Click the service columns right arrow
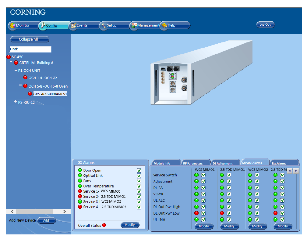307x239 pixels. (296, 171)
